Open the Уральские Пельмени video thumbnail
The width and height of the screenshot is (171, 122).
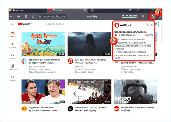coord(43,92)
